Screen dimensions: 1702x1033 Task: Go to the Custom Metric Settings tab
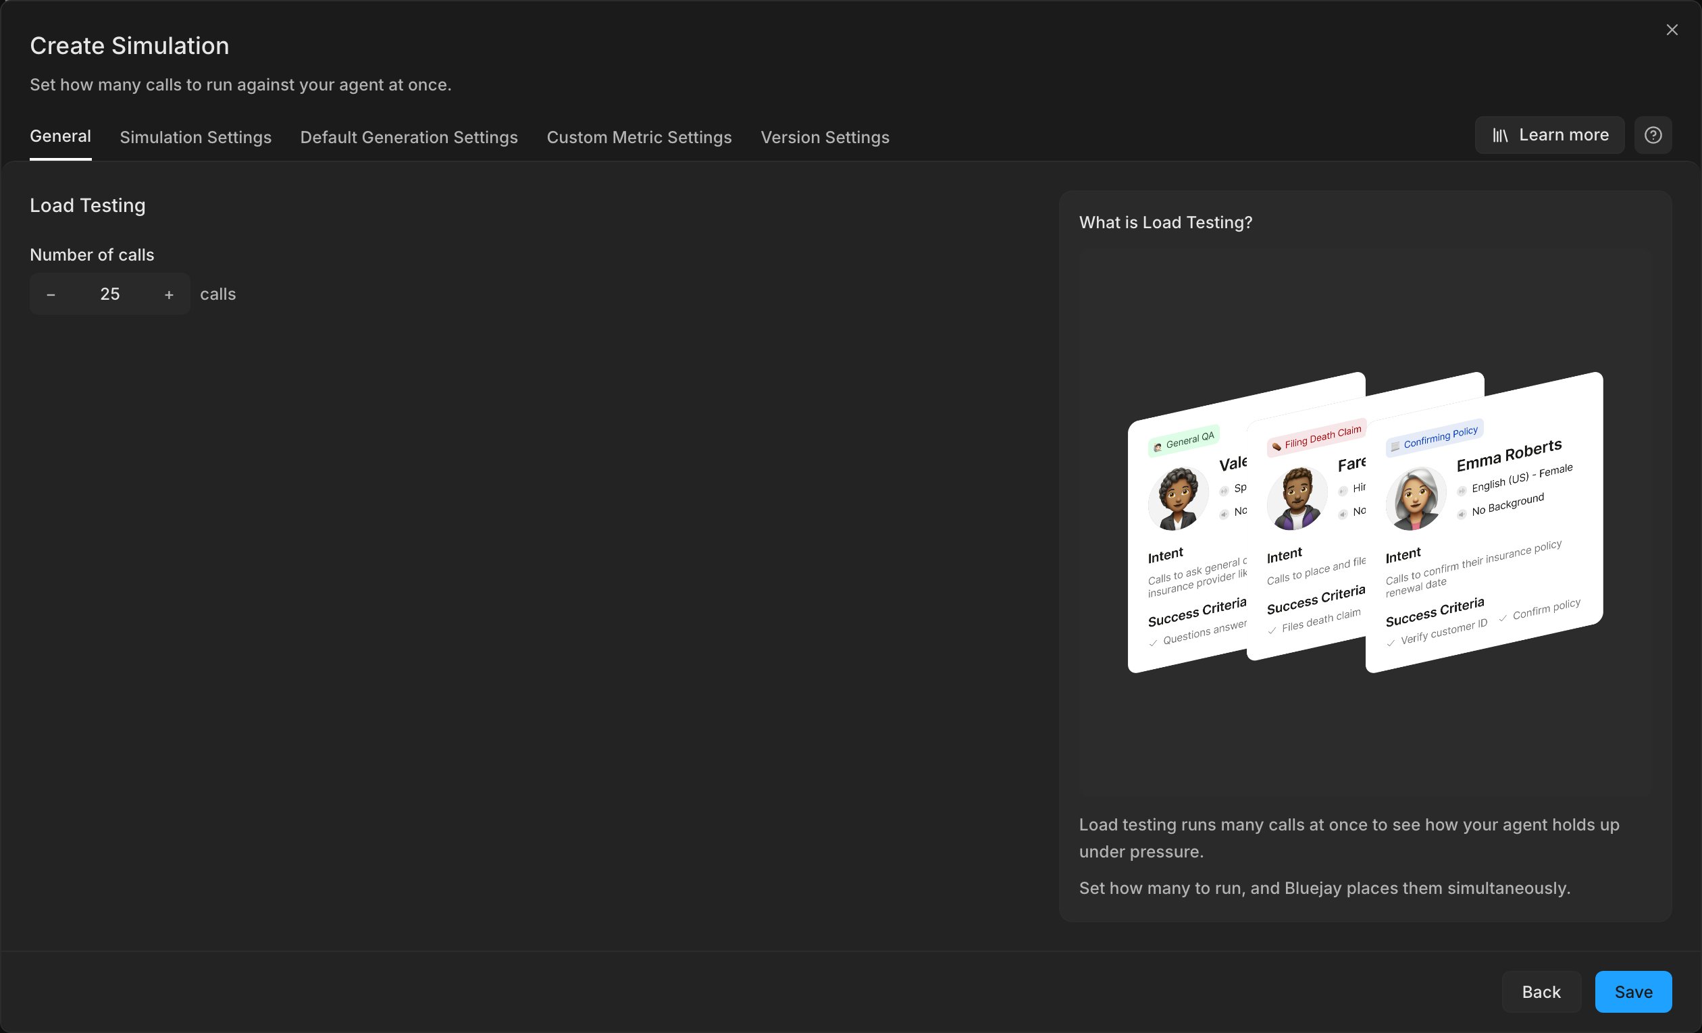coord(639,136)
